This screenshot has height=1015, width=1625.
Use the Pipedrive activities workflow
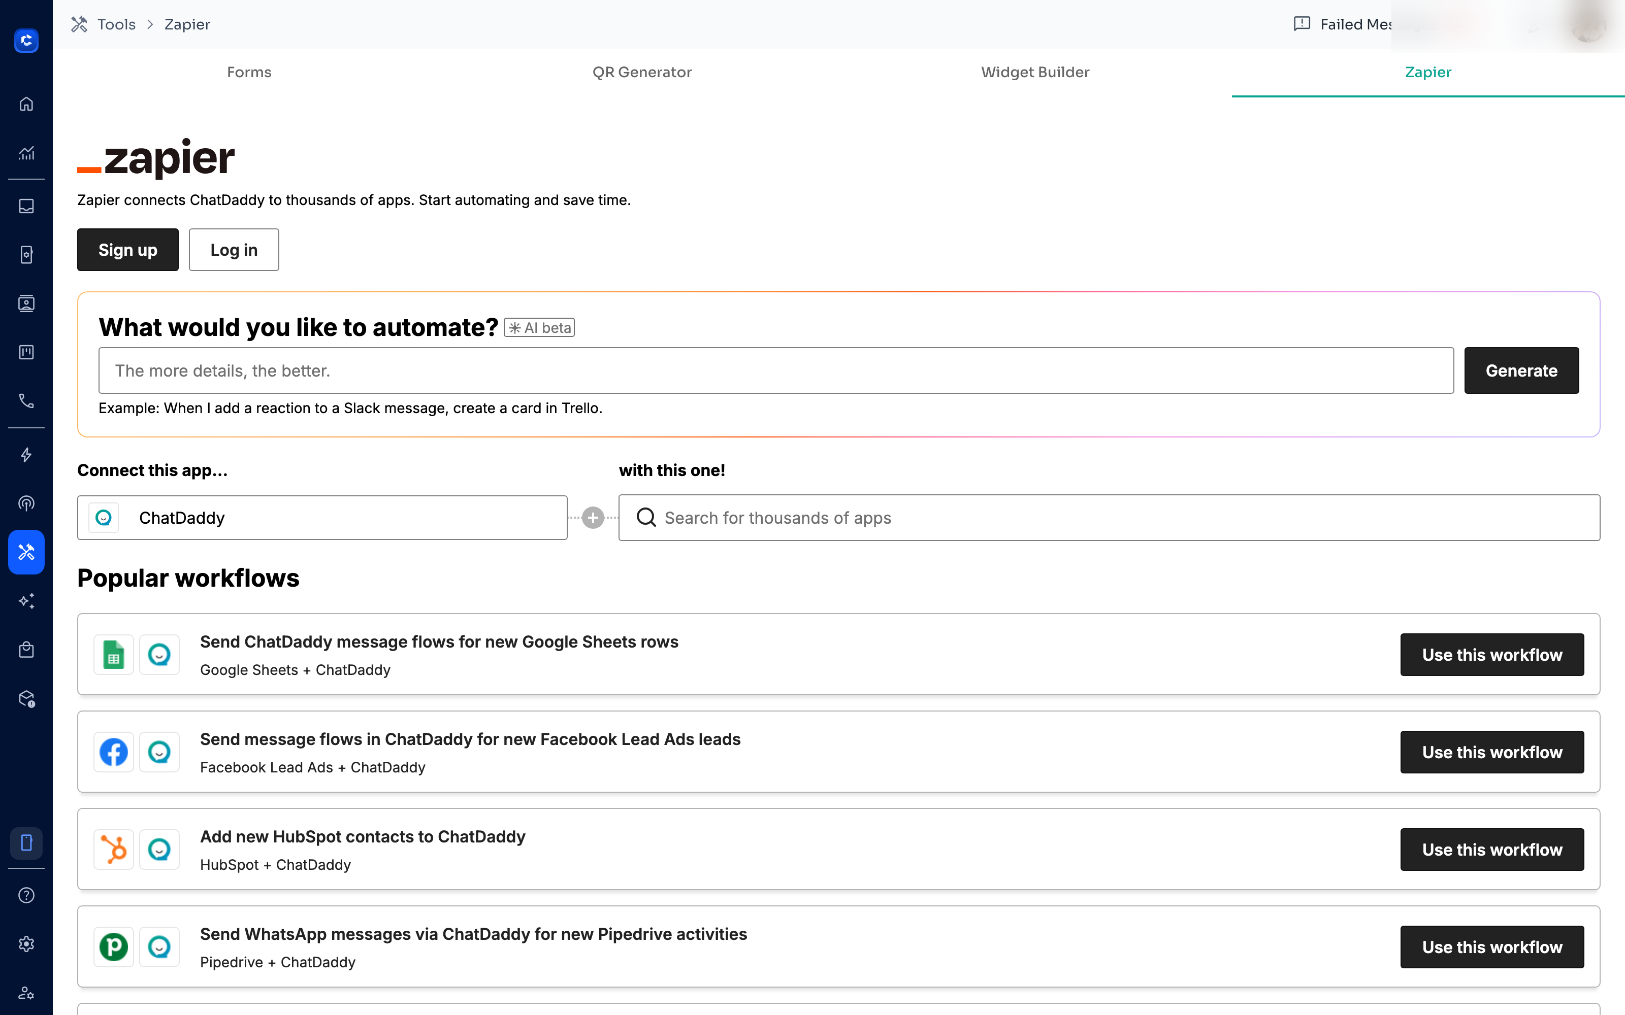click(1492, 946)
